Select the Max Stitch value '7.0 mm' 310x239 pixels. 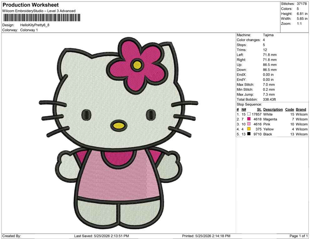click(x=269, y=85)
